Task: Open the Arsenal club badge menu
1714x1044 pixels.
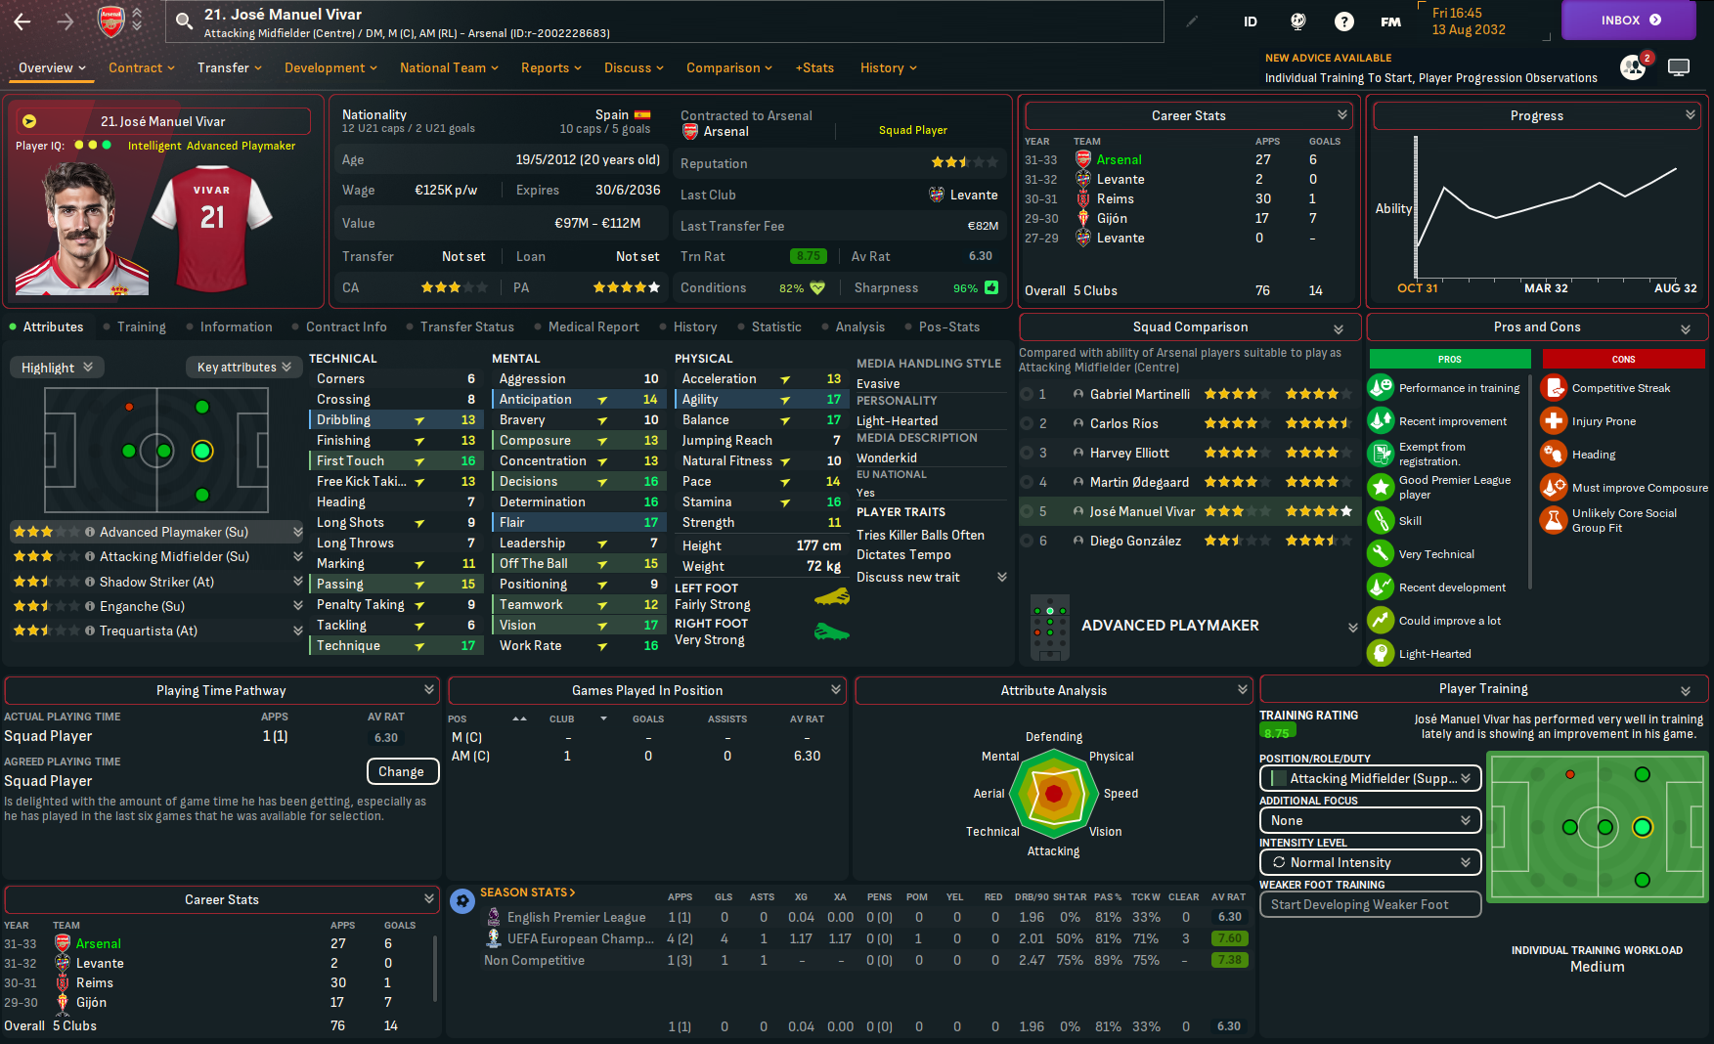Action: pos(111,22)
